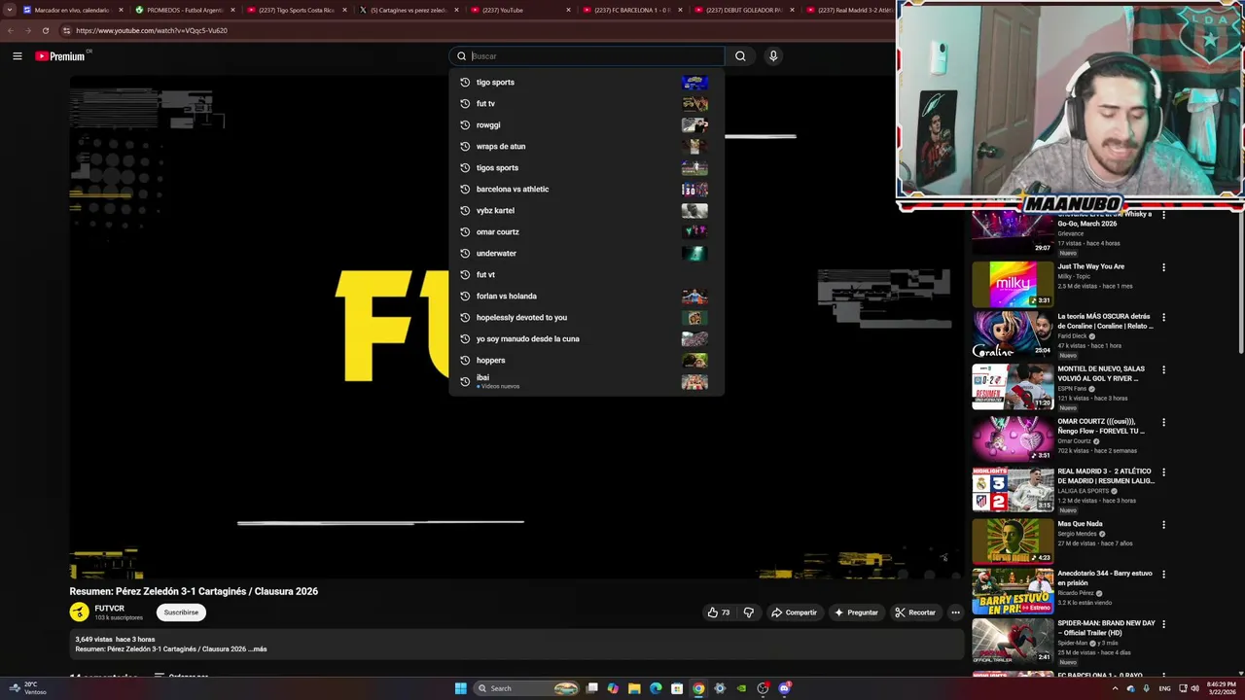
Task: Start voice search with microphone icon
Action: coord(773,56)
